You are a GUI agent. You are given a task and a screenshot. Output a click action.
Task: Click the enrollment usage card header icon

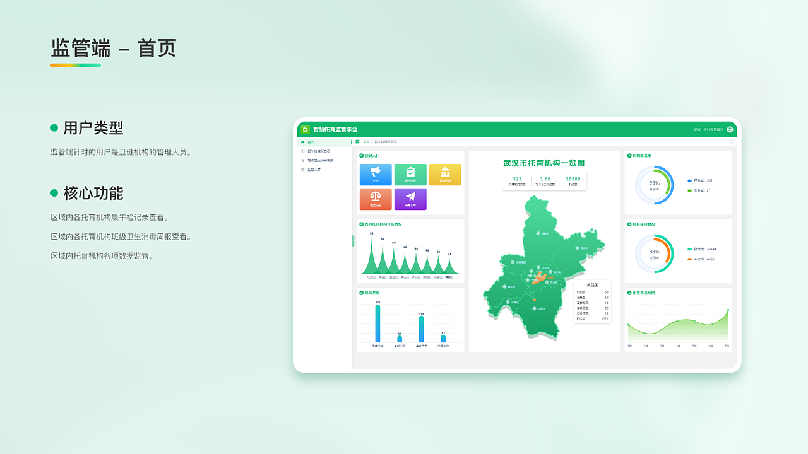629,224
